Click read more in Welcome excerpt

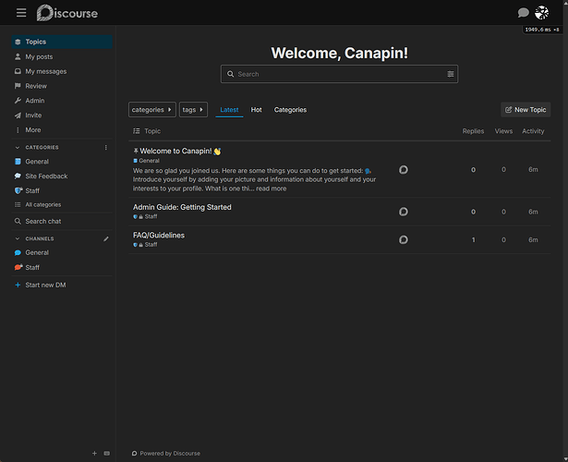(x=272, y=188)
